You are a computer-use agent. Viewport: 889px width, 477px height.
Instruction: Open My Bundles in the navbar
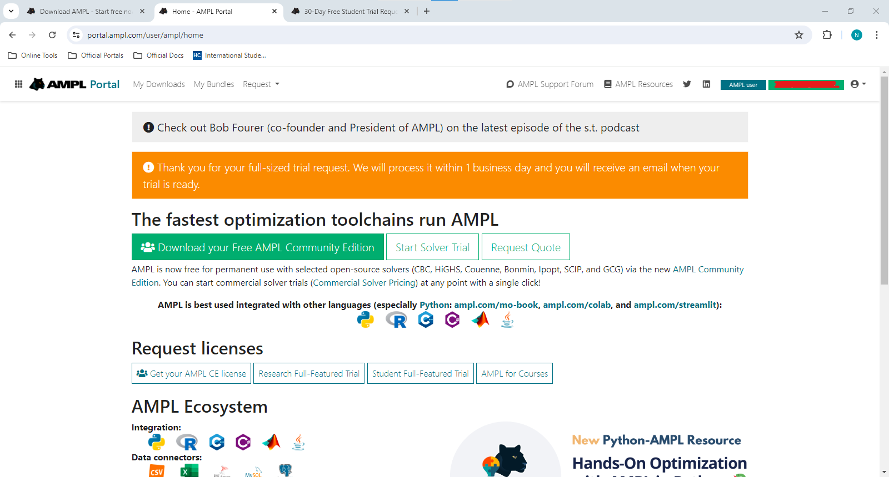coord(214,84)
